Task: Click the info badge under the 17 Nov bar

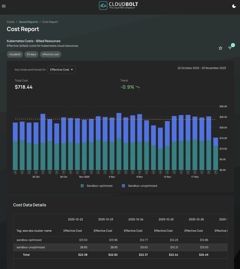Action: point(195,172)
